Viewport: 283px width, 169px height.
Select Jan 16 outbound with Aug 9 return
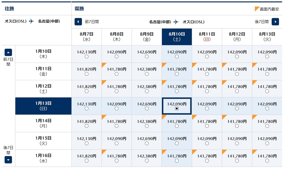[147, 160]
